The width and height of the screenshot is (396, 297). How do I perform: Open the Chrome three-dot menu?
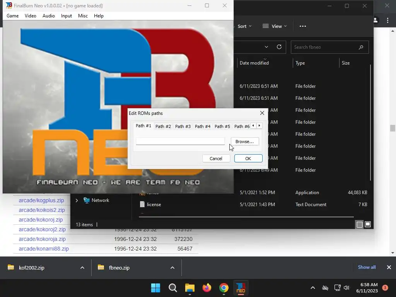(x=387, y=20)
